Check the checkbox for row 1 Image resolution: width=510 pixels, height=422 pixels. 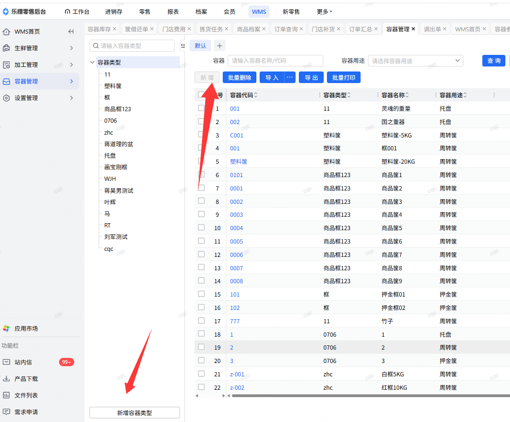coord(202,108)
